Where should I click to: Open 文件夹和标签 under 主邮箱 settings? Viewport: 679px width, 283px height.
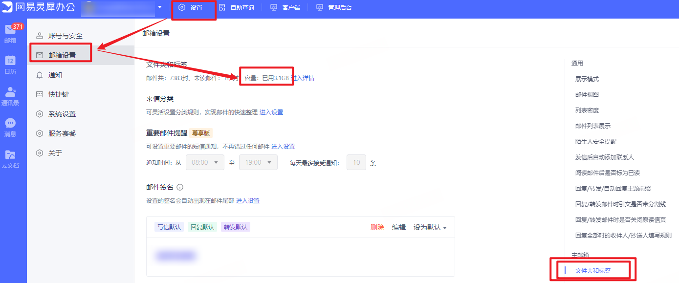coord(592,269)
